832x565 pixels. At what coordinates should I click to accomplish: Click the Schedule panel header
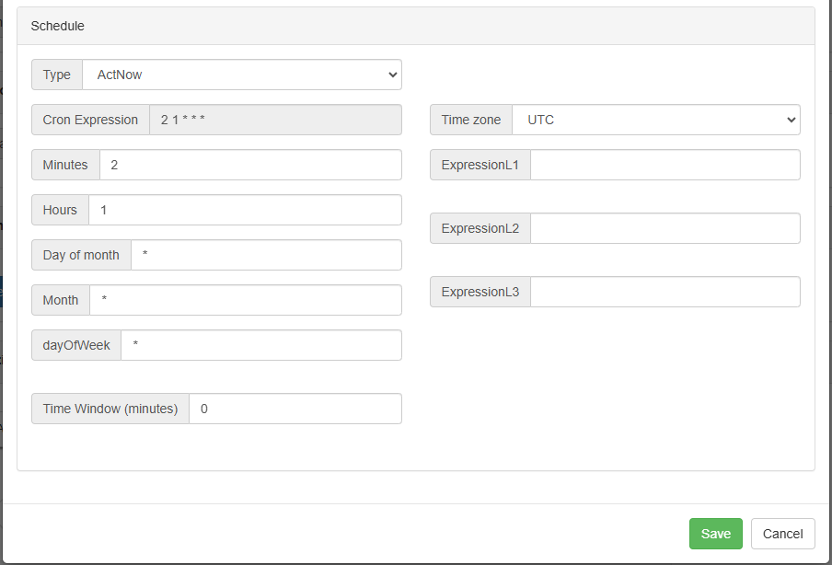pyautogui.click(x=415, y=26)
